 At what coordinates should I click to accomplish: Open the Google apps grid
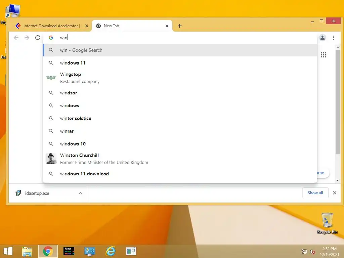324,55
